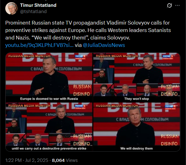The height and width of the screenshot is (165, 186).
Task: Click the 8,064 Views count
Action: pyautogui.click(x=65, y=160)
